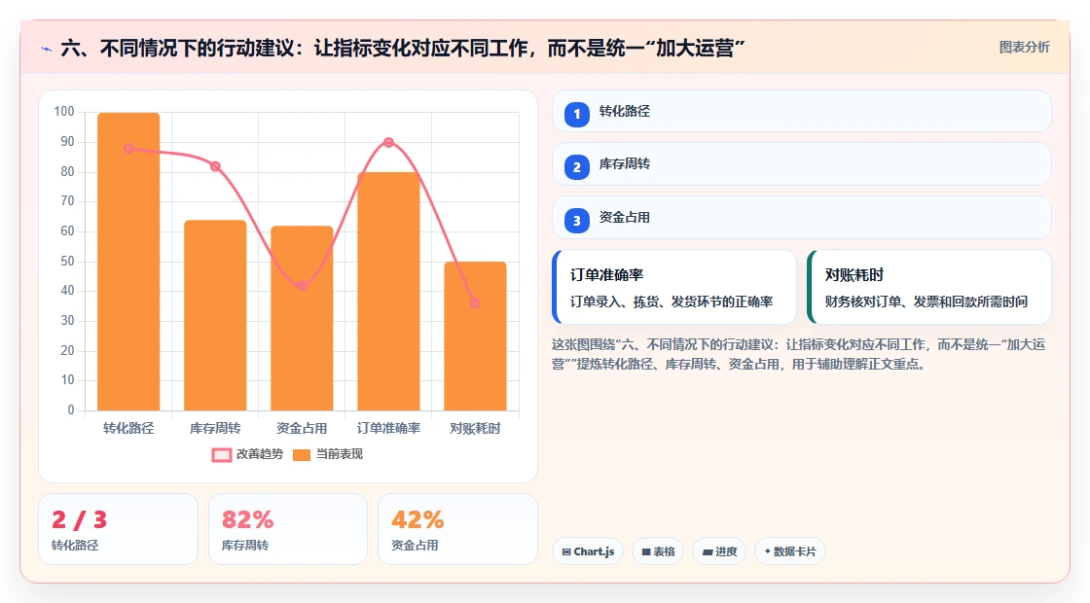Click trend line point above 订单准确率
Viewport: 1090px width, 603px height.
[388, 142]
